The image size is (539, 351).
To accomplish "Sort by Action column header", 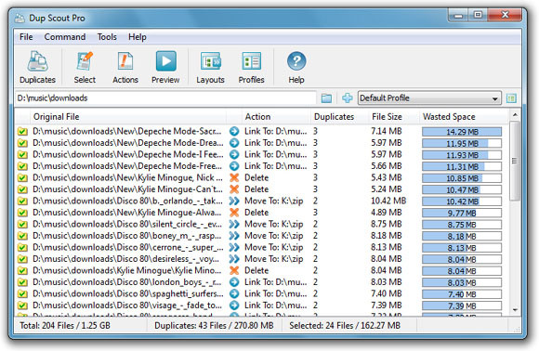I will coord(276,117).
